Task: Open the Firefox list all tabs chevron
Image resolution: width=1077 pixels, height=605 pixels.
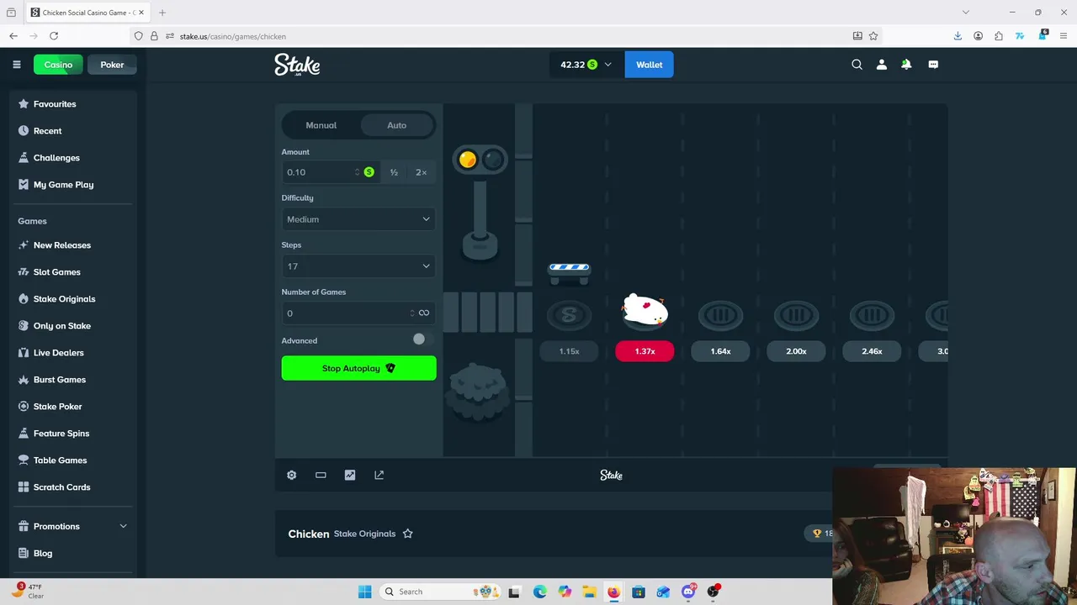Action: pyautogui.click(x=966, y=12)
